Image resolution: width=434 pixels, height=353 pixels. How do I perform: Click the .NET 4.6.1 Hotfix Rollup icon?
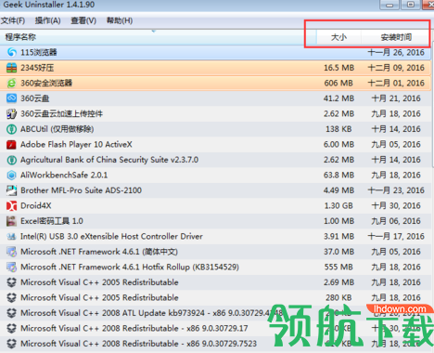point(11,267)
